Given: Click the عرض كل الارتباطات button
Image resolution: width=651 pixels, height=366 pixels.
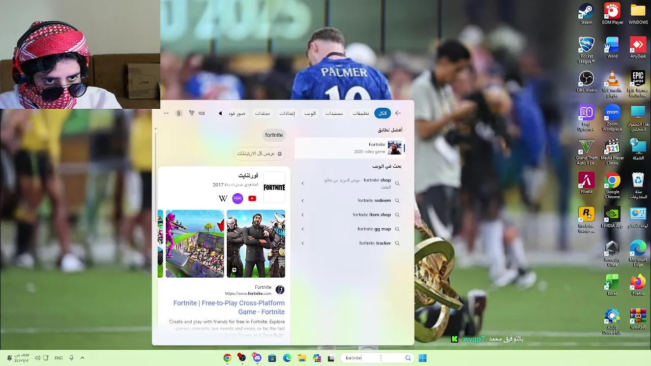Looking at the screenshot, I should pos(259,154).
